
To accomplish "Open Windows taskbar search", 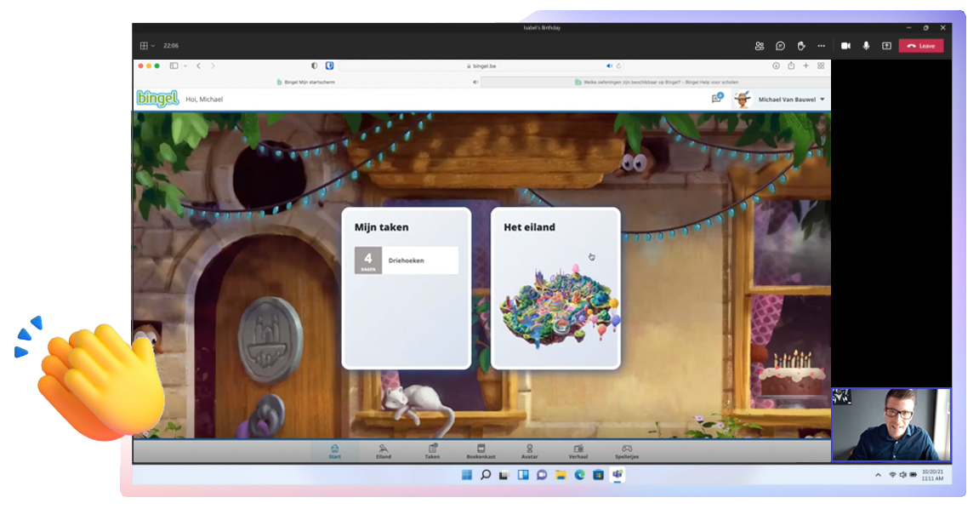I will (x=485, y=475).
